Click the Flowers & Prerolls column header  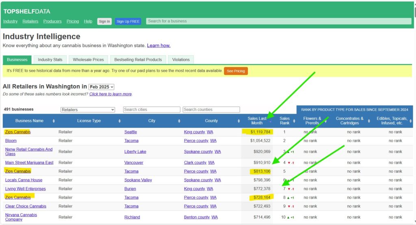[312, 121]
